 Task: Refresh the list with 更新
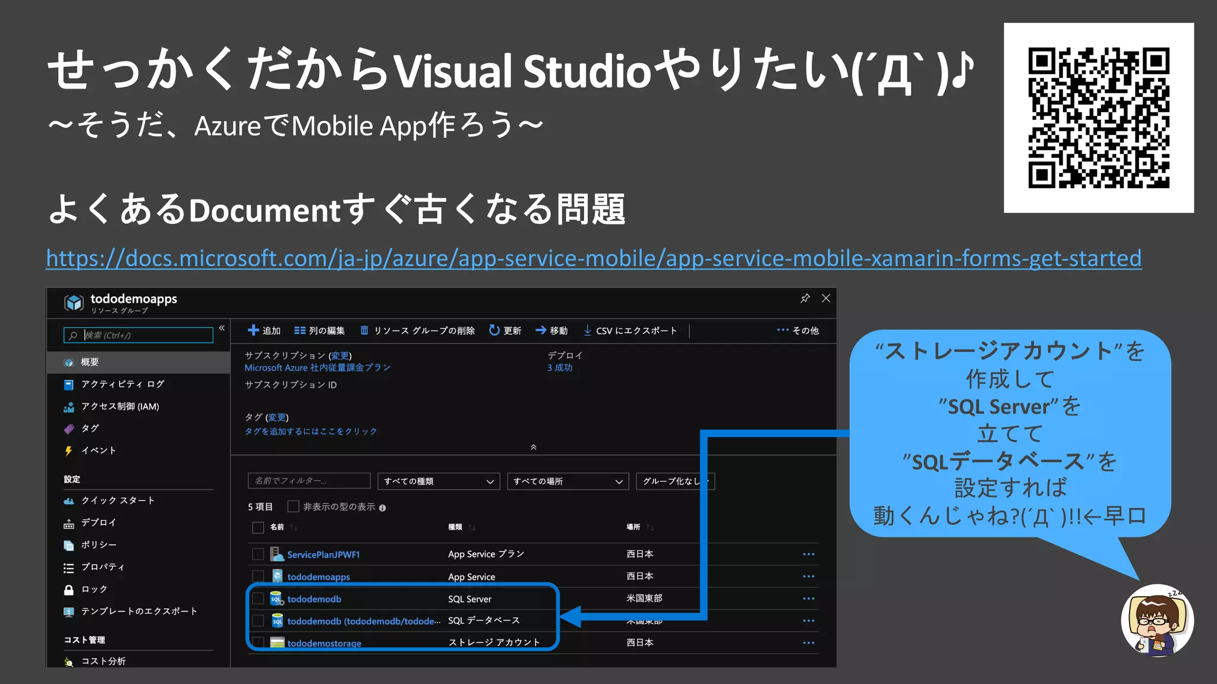click(x=505, y=331)
